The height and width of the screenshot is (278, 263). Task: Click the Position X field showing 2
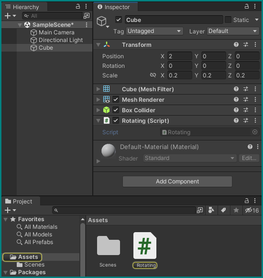pyautogui.click(x=180, y=56)
